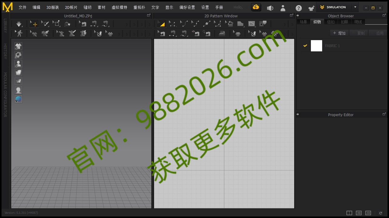Select the FABRIC 1 list entry

tap(343, 46)
